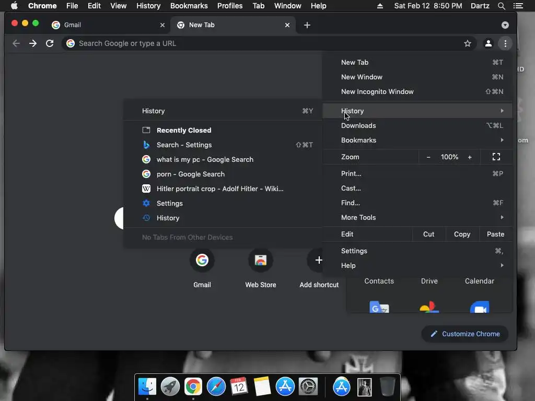The image size is (535, 401).
Task: Open Safari from the Dock
Action: [216, 387]
